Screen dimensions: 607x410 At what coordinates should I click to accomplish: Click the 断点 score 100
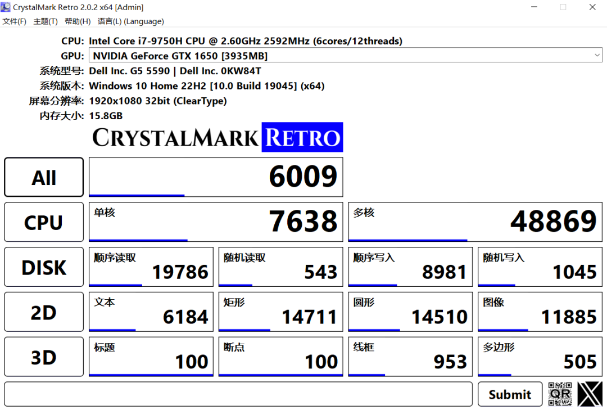280,357
